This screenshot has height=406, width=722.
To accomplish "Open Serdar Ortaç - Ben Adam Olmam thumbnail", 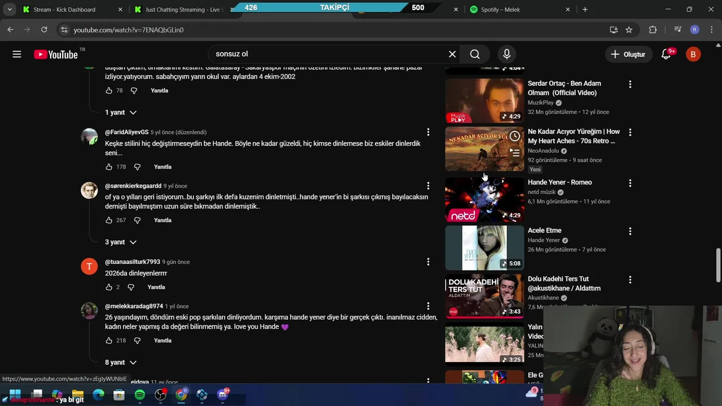I will (x=485, y=101).
